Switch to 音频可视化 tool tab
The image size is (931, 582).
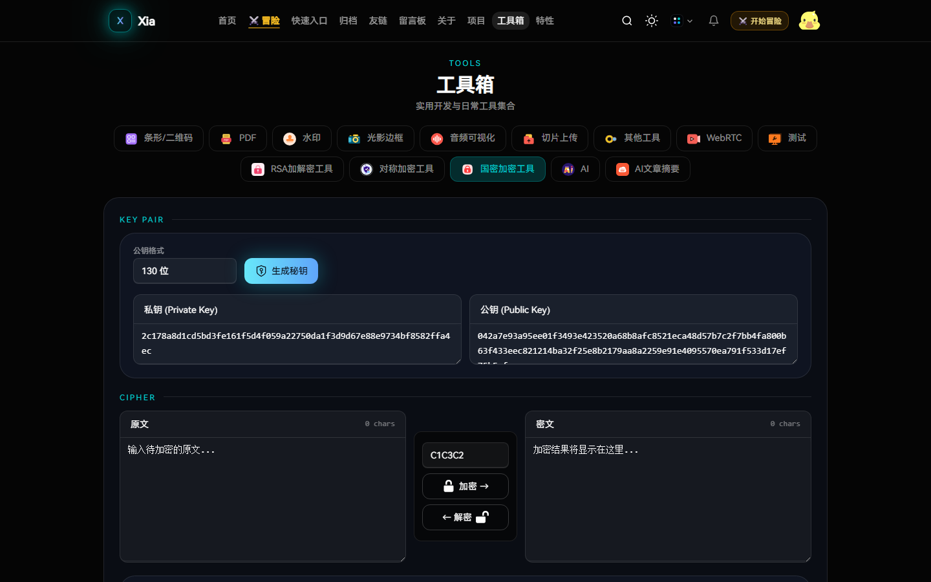(463, 138)
